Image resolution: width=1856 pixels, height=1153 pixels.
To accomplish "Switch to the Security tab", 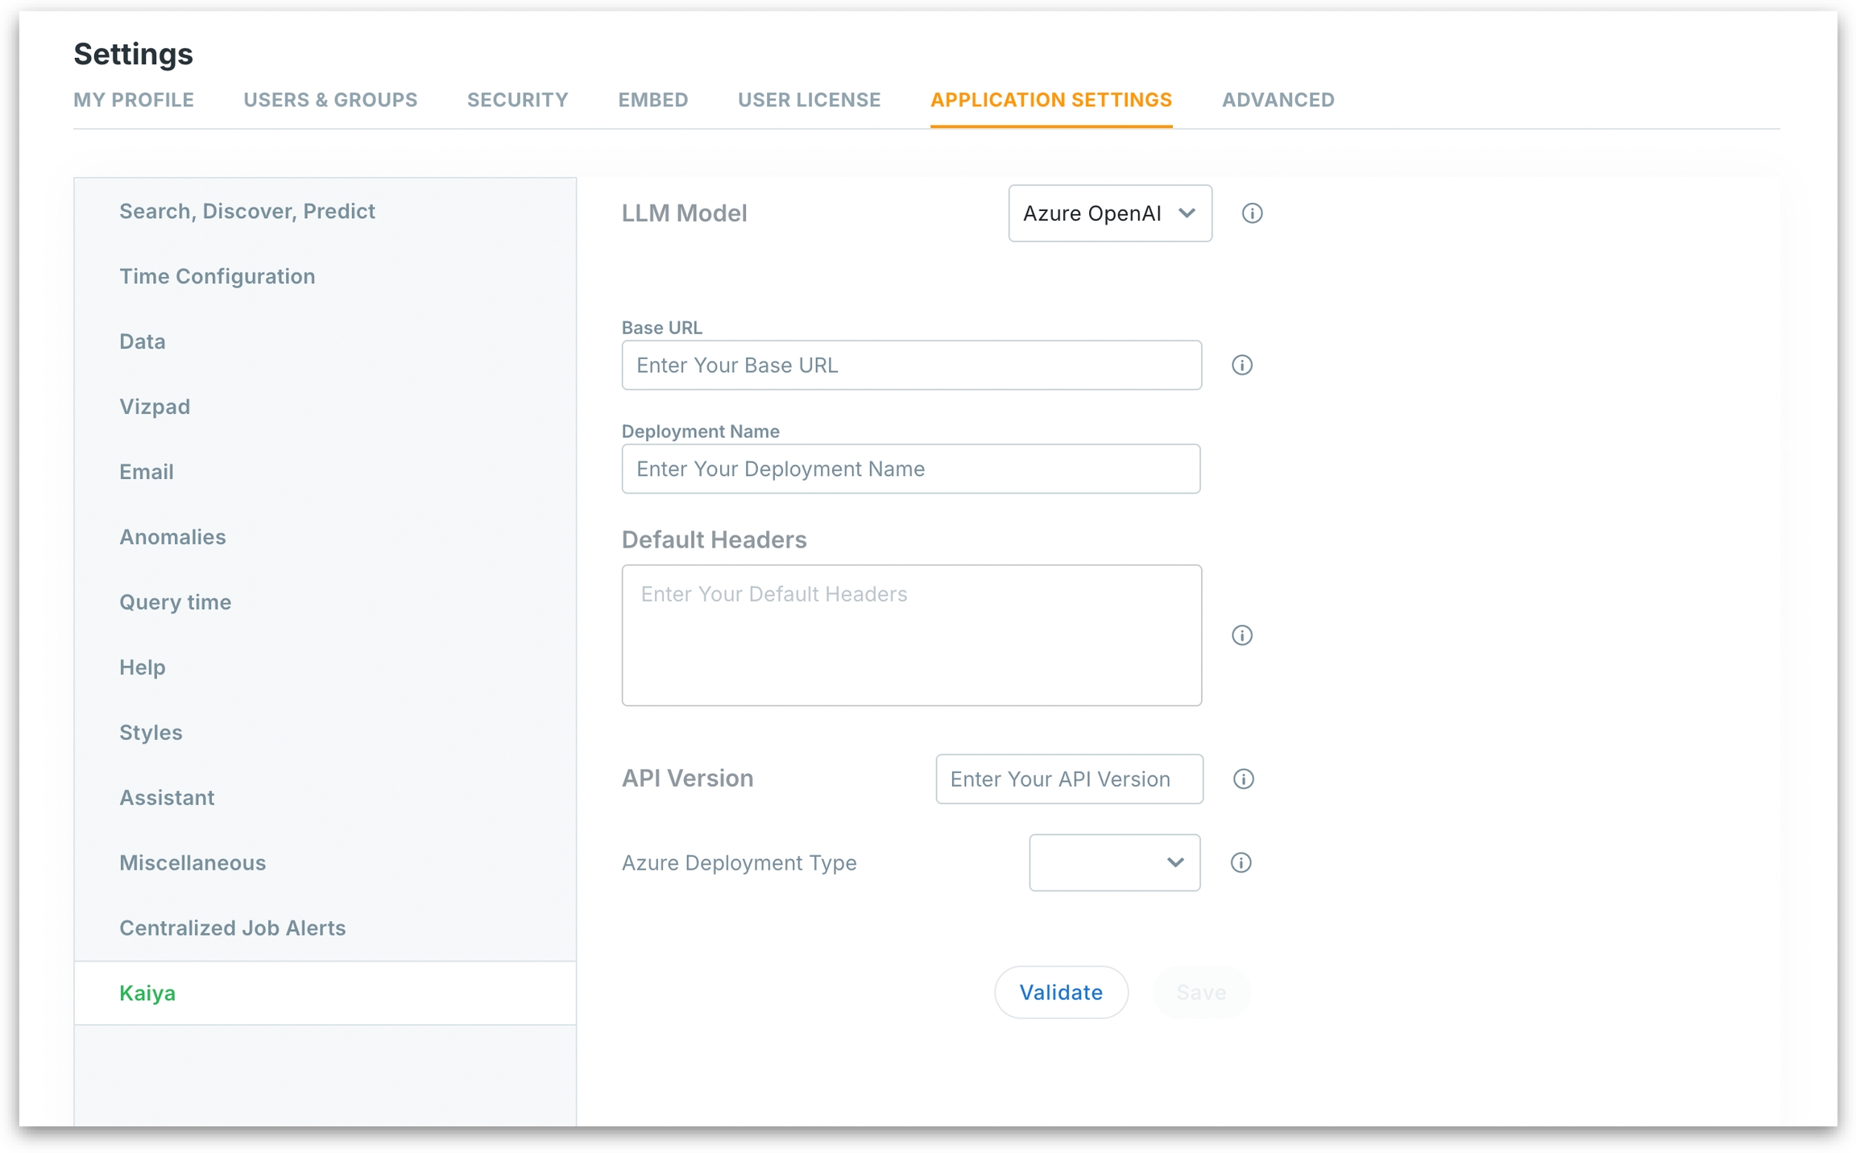I will pos(517,100).
